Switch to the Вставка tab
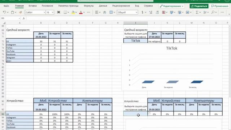The image size is (231, 130). pyautogui.click(x=32, y=6)
